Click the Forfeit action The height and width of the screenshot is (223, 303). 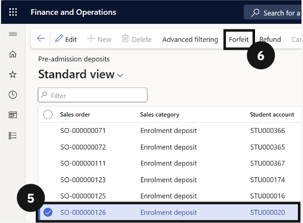point(239,39)
